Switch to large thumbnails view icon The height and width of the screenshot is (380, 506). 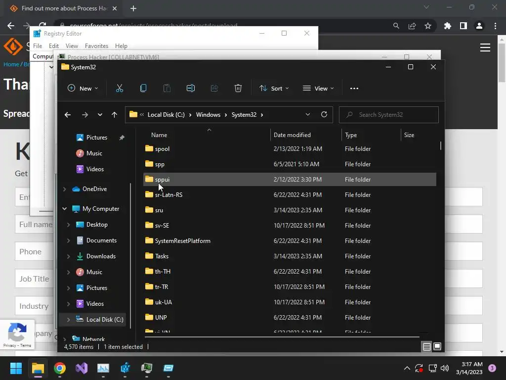pos(437,347)
